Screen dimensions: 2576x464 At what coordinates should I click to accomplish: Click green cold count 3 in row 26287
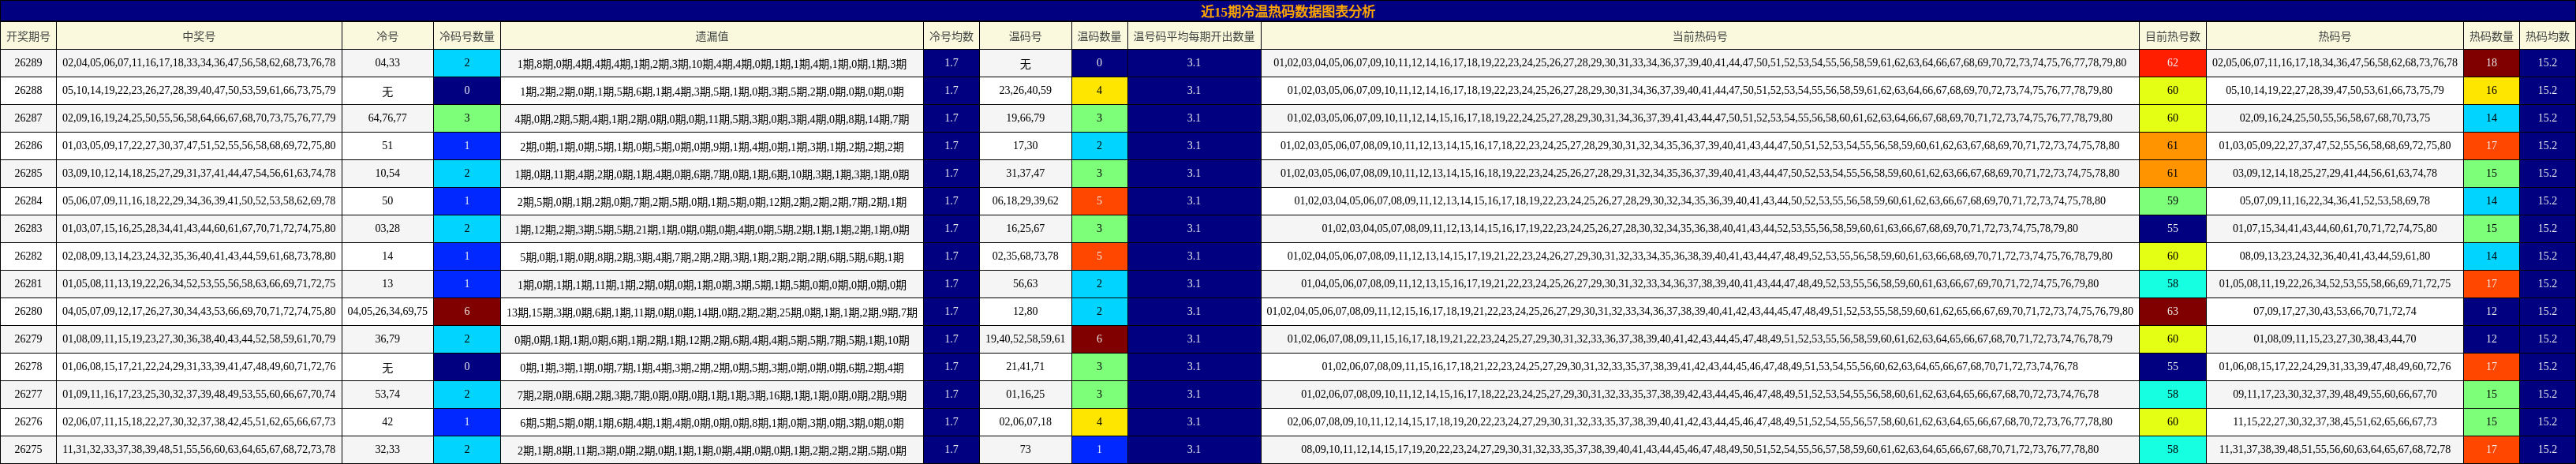pos(466,118)
